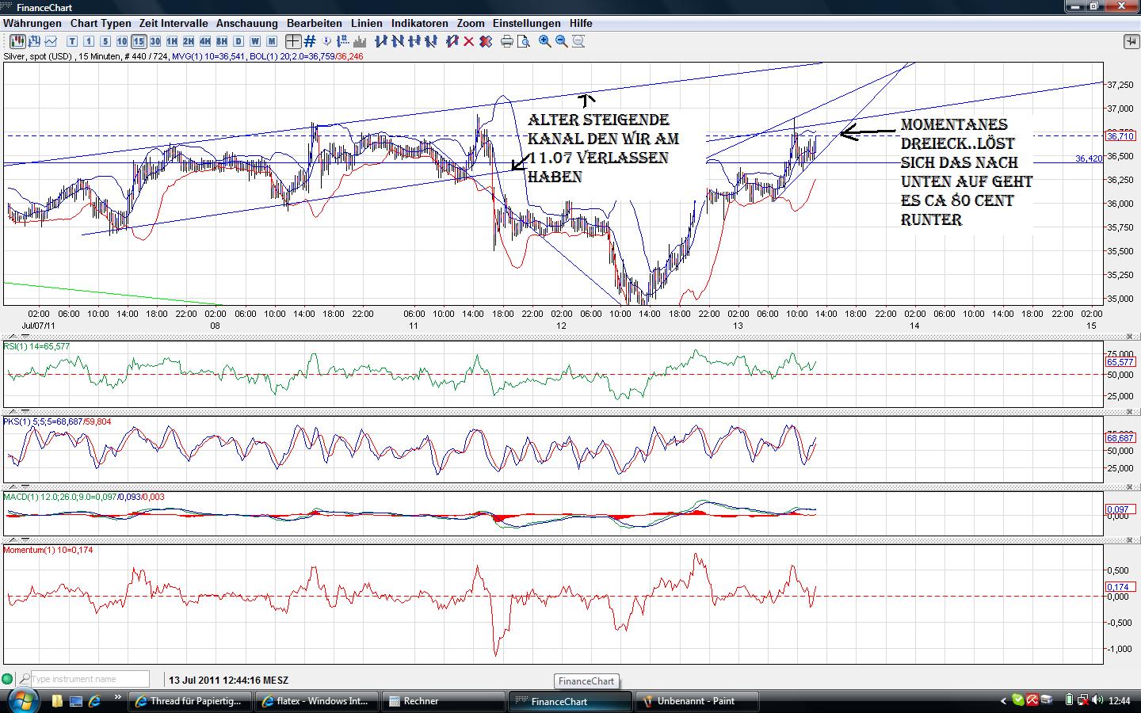Screen dimensions: 1141x713
Task: Click the scroll-to-end button at chart top right
Action: 1131,41
